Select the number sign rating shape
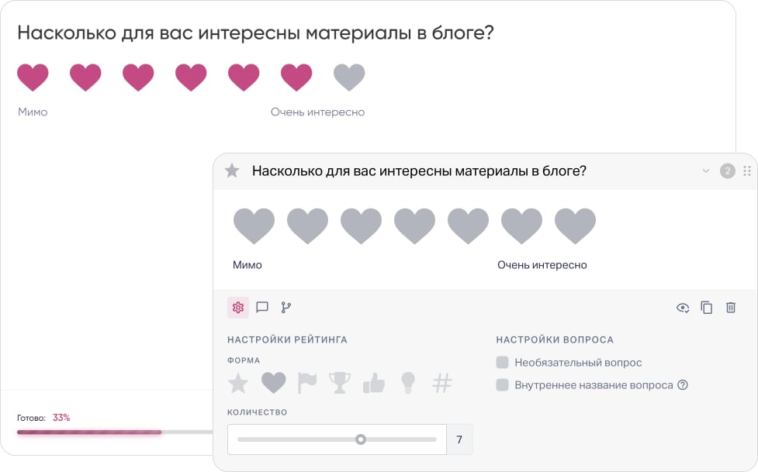This screenshot has width=758, height=472. click(442, 383)
